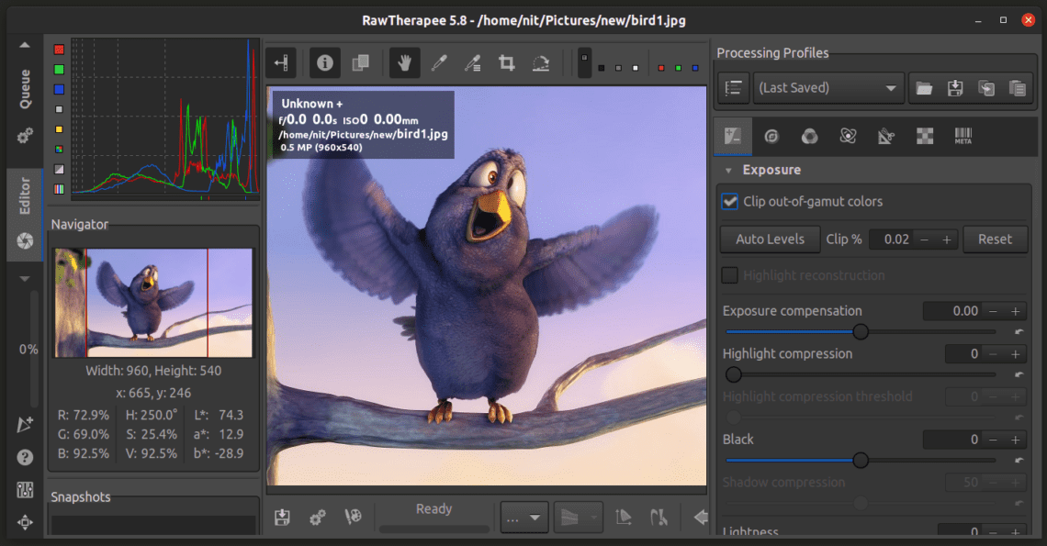Open the Save current image dialog

[x=282, y=517]
